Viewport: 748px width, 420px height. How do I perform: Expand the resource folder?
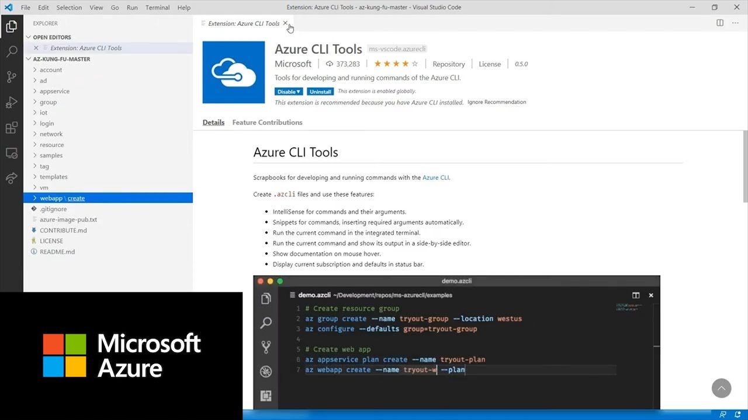coord(108,145)
